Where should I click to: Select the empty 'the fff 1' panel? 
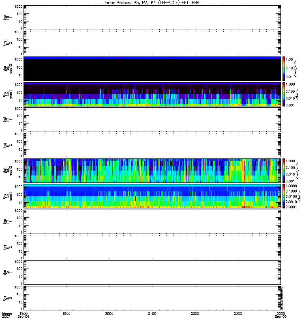coord(152,221)
